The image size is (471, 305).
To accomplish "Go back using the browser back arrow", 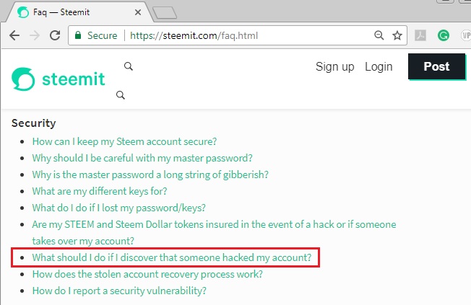I will [x=14, y=35].
